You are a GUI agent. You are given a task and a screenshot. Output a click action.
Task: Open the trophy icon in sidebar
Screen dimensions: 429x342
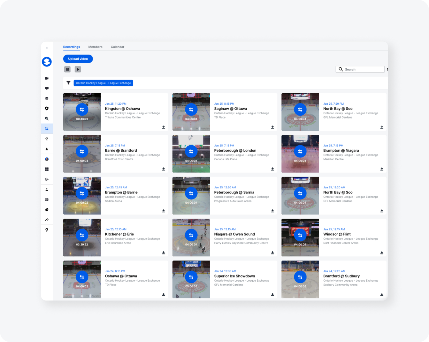tap(47, 139)
